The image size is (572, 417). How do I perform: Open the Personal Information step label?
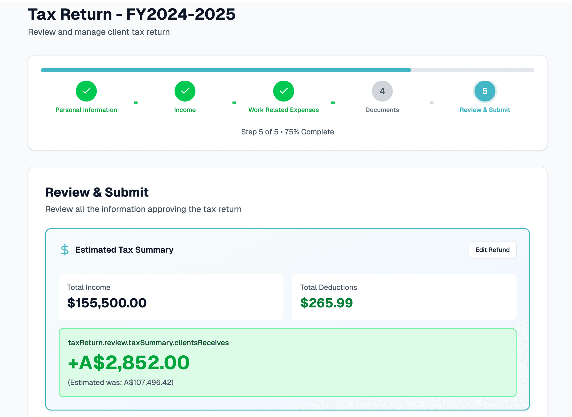point(86,110)
